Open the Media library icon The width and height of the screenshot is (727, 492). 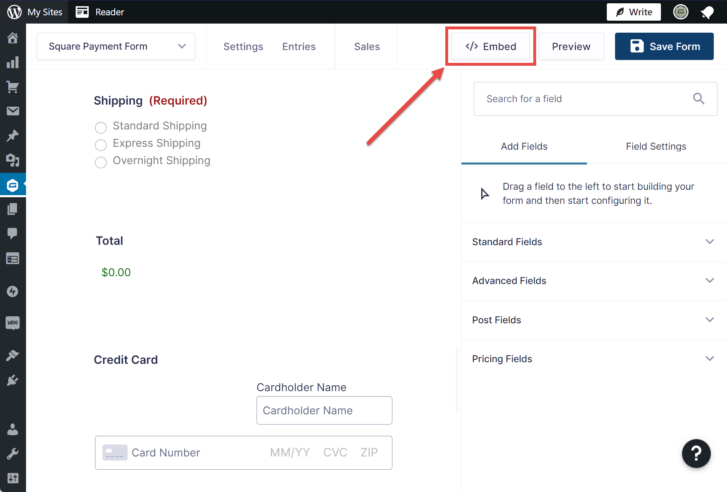(x=13, y=160)
